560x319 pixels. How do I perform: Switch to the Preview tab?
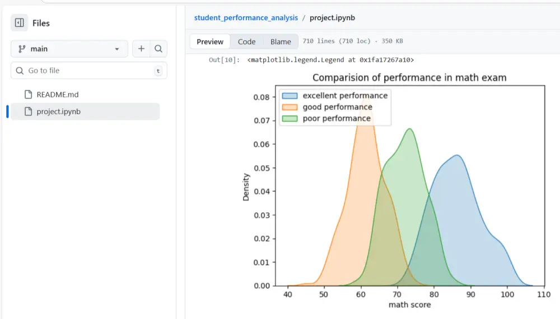(x=210, y=42)
